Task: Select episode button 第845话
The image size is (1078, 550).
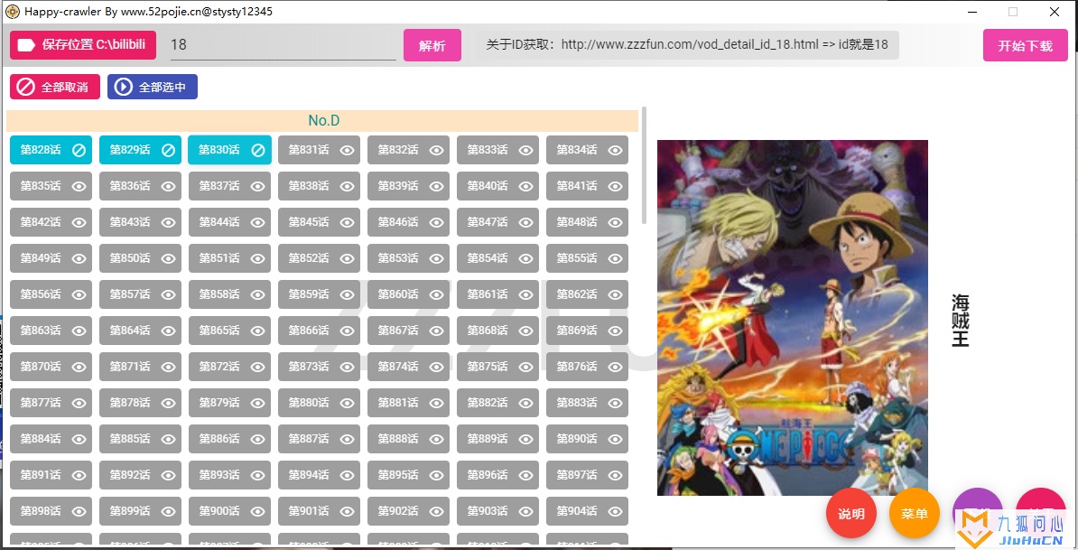Action: [319, 222]
